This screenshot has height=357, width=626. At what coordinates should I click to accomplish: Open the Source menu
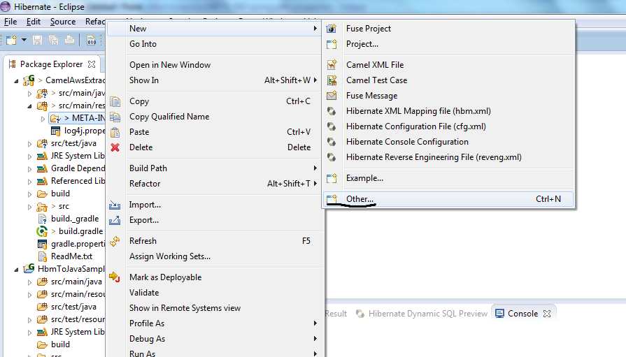63,22
